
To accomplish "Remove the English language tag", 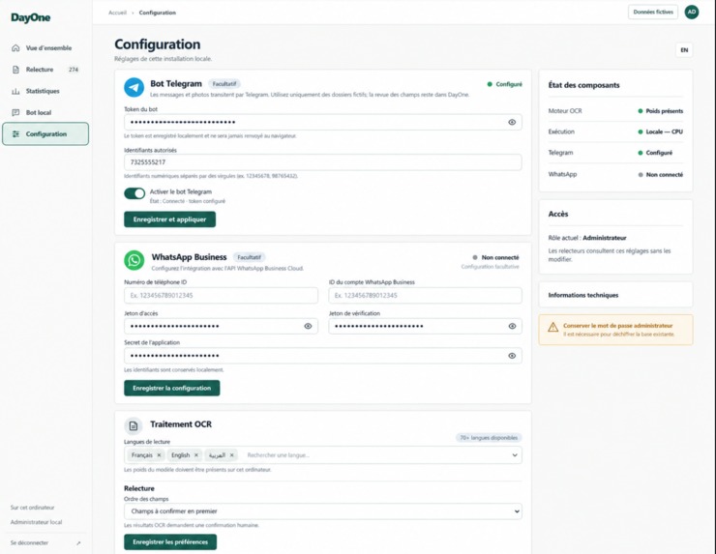I will (196, 455).
